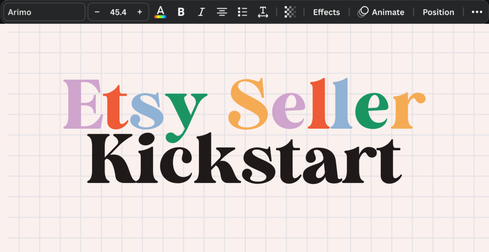Open the rainbow text color picker
This screenshot has width=489, height=252.
(160, 12)
